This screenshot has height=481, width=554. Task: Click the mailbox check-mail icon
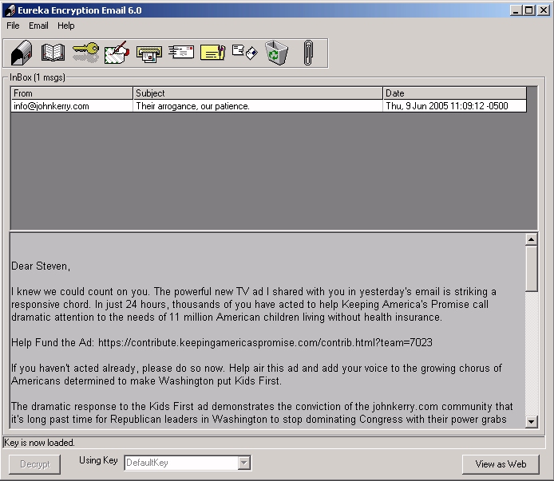[22, 53]
